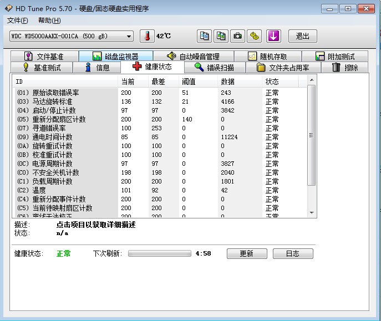381x321 pixels.
Task: Switch to the 文件基准 tab
Action: [44, 57]
